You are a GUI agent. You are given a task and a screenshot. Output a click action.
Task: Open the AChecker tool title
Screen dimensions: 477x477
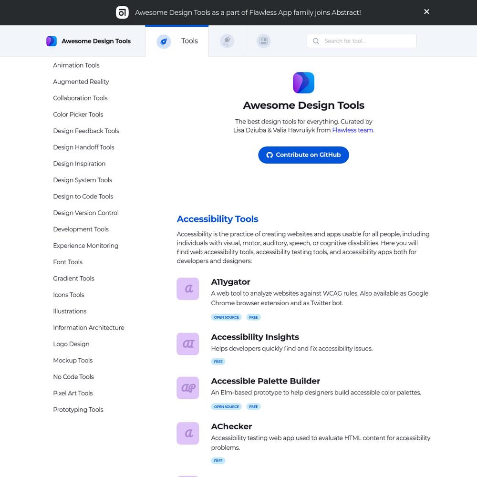[x=231, y=426]
